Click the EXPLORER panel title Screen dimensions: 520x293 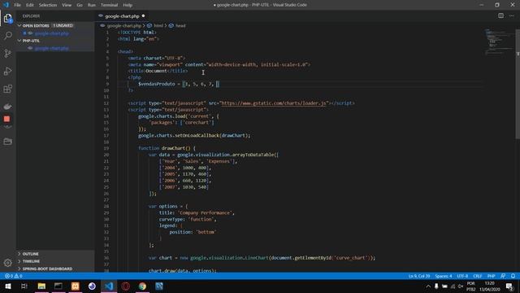[31, 16]
